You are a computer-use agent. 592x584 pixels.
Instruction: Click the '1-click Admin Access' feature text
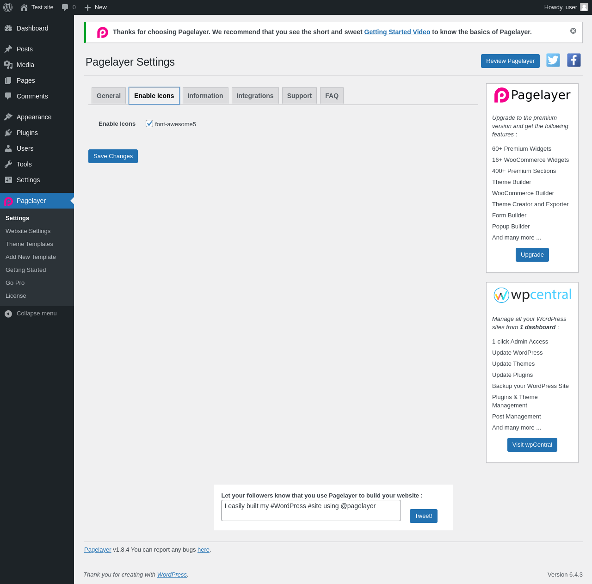coord(520,342)
